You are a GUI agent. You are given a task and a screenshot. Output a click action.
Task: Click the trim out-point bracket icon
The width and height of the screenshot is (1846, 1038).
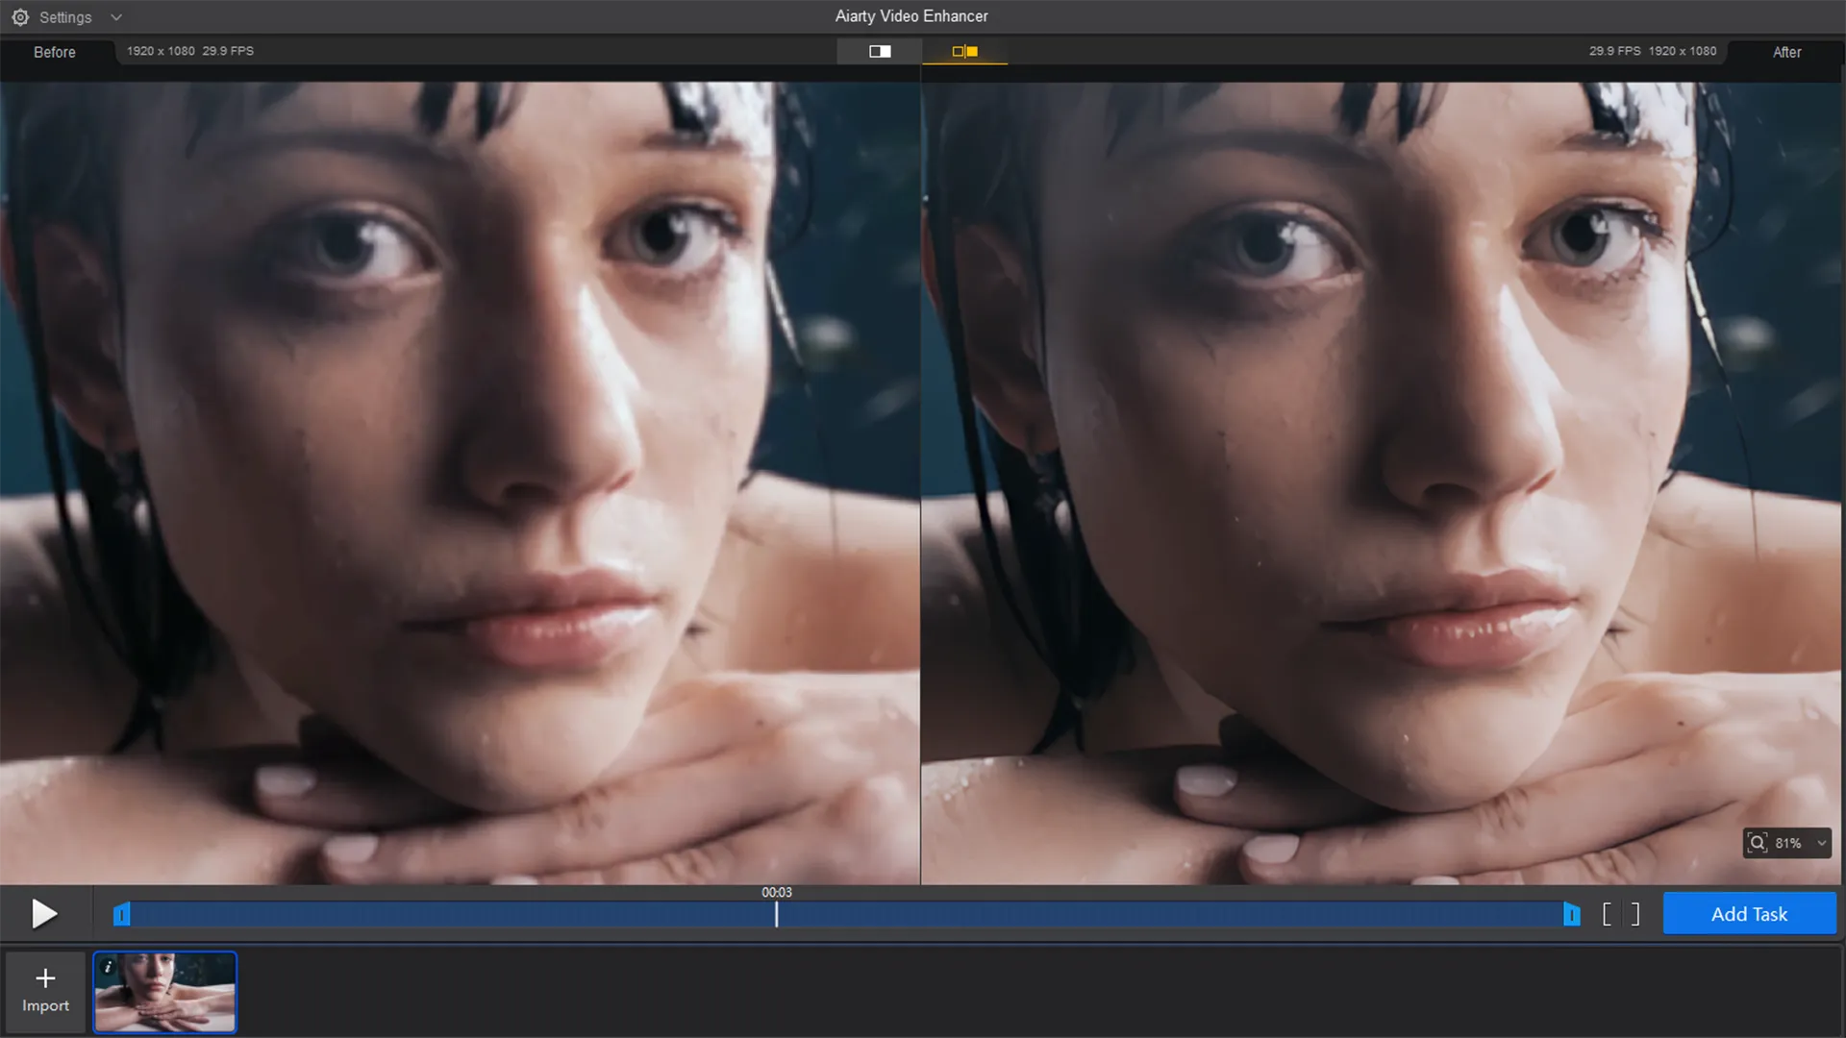pyautogui.click(x=1634, y=914)
